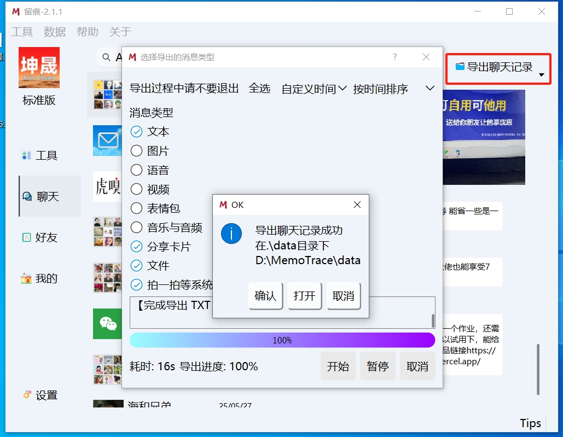
Task: Expand the 导出聊天记录 dropdown arrow
Action: click(x=542, y=74)
